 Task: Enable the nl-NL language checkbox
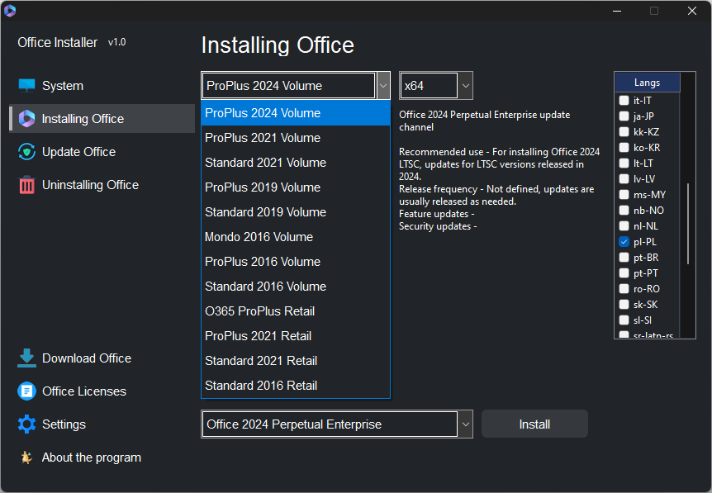624,226
